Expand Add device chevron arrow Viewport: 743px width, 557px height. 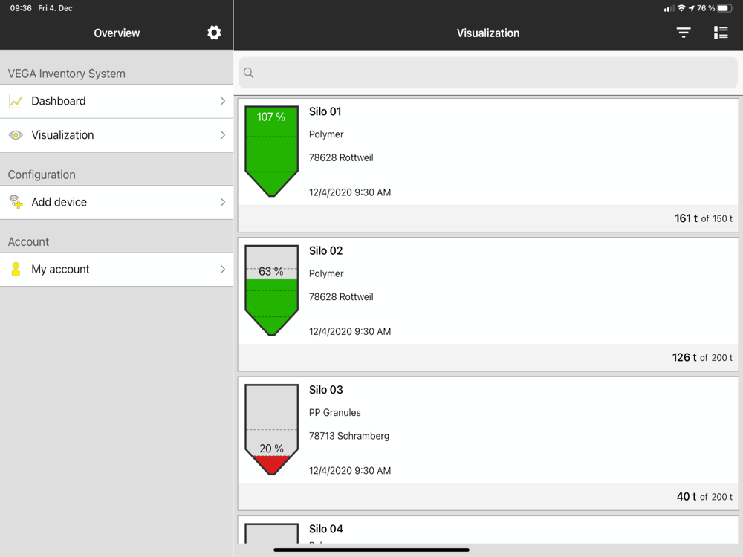[223, 202]
